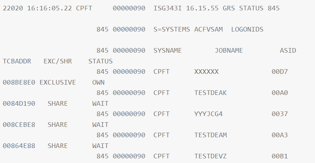Click ASID value 00D7
The height and width of the screenshot is (163, 315).
click(280, 72)
